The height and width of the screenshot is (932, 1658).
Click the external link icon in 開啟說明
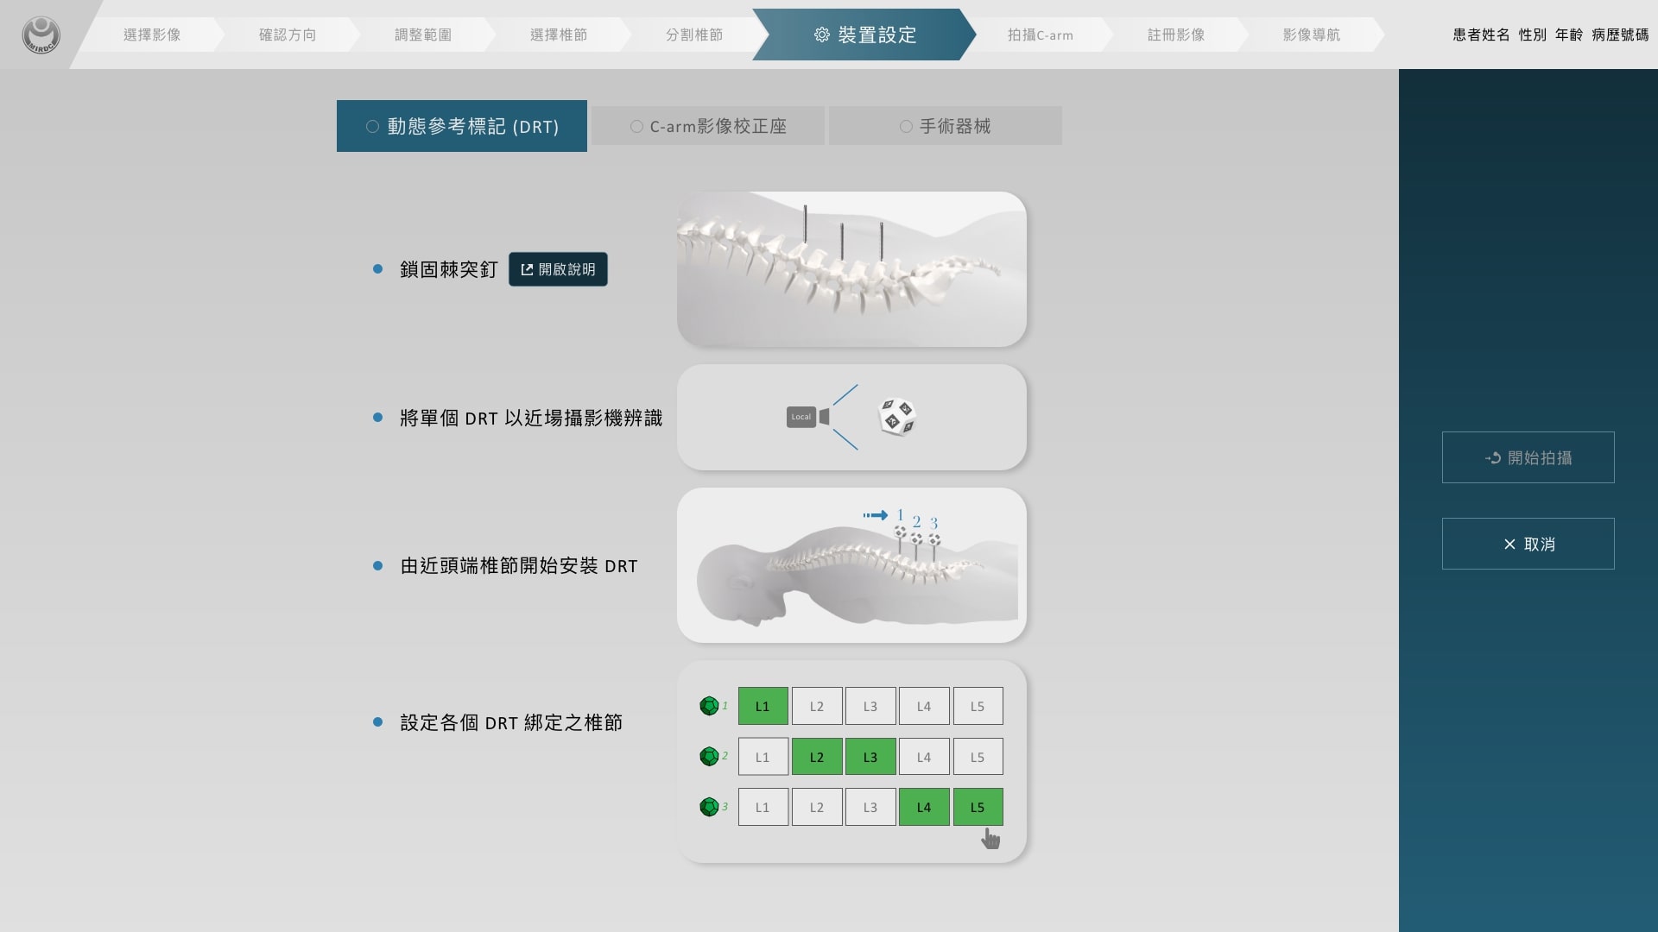tap(527, 269)
